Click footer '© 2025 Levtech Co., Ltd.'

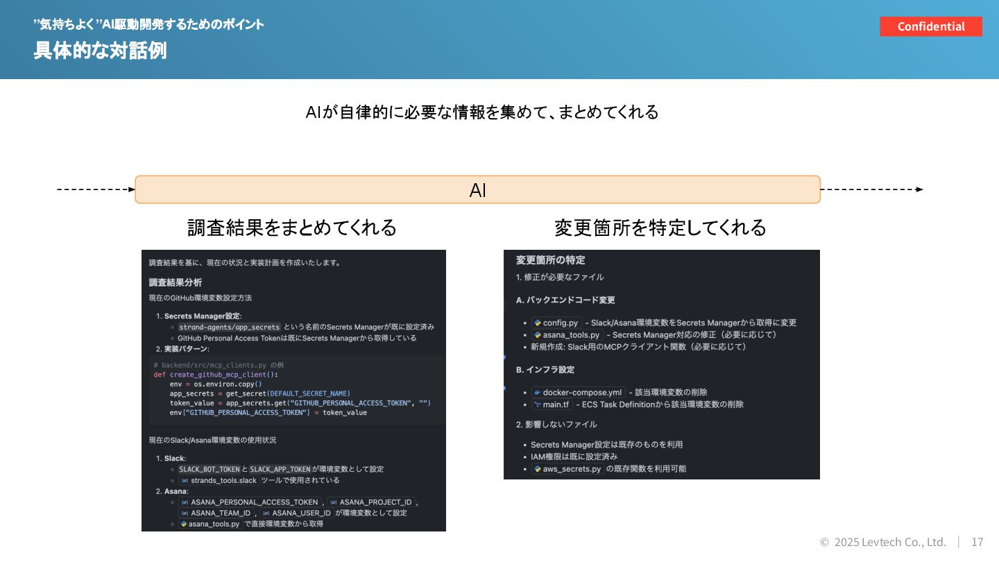[883, 542]
